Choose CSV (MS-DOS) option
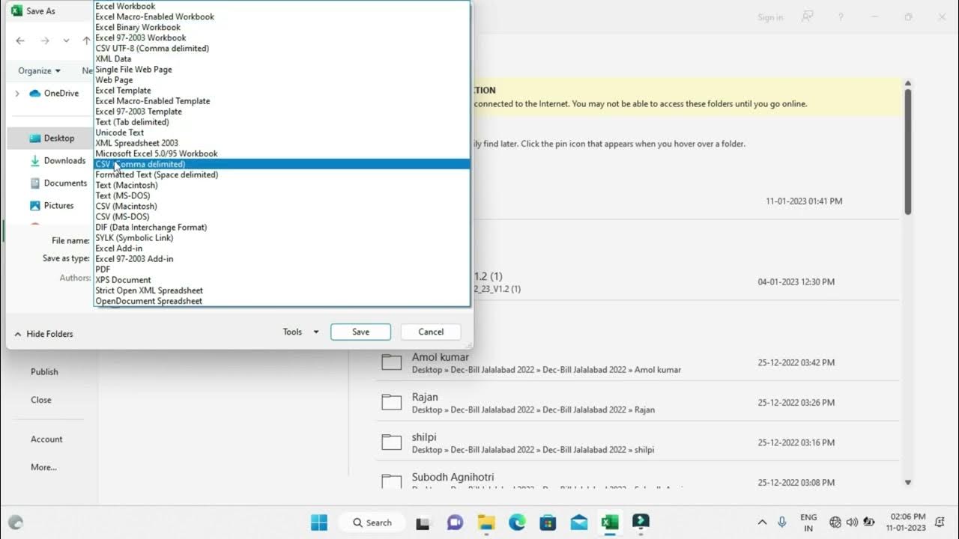959x539 pixels. [282, 216]
